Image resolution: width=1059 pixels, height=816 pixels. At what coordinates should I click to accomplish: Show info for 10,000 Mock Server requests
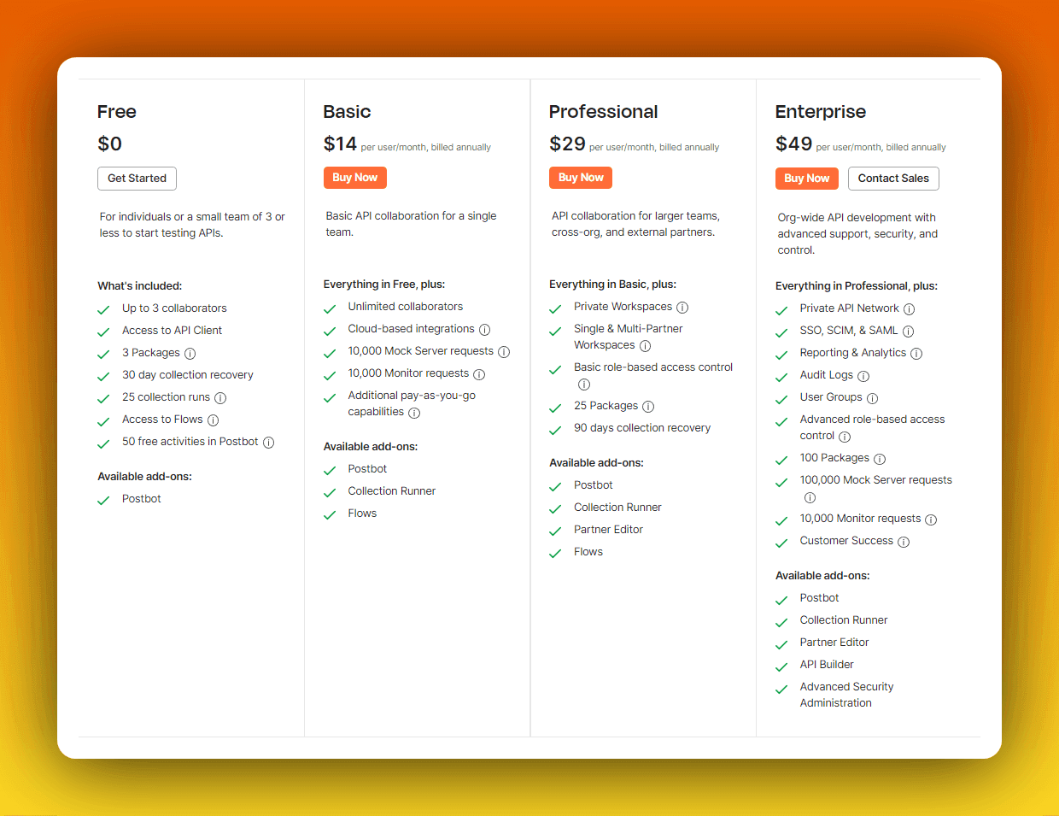pyautogui.click(x=504, y=352)
